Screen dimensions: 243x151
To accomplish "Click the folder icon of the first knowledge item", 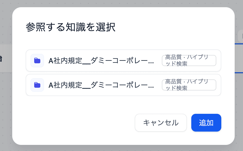I will (x=37, y=61).
